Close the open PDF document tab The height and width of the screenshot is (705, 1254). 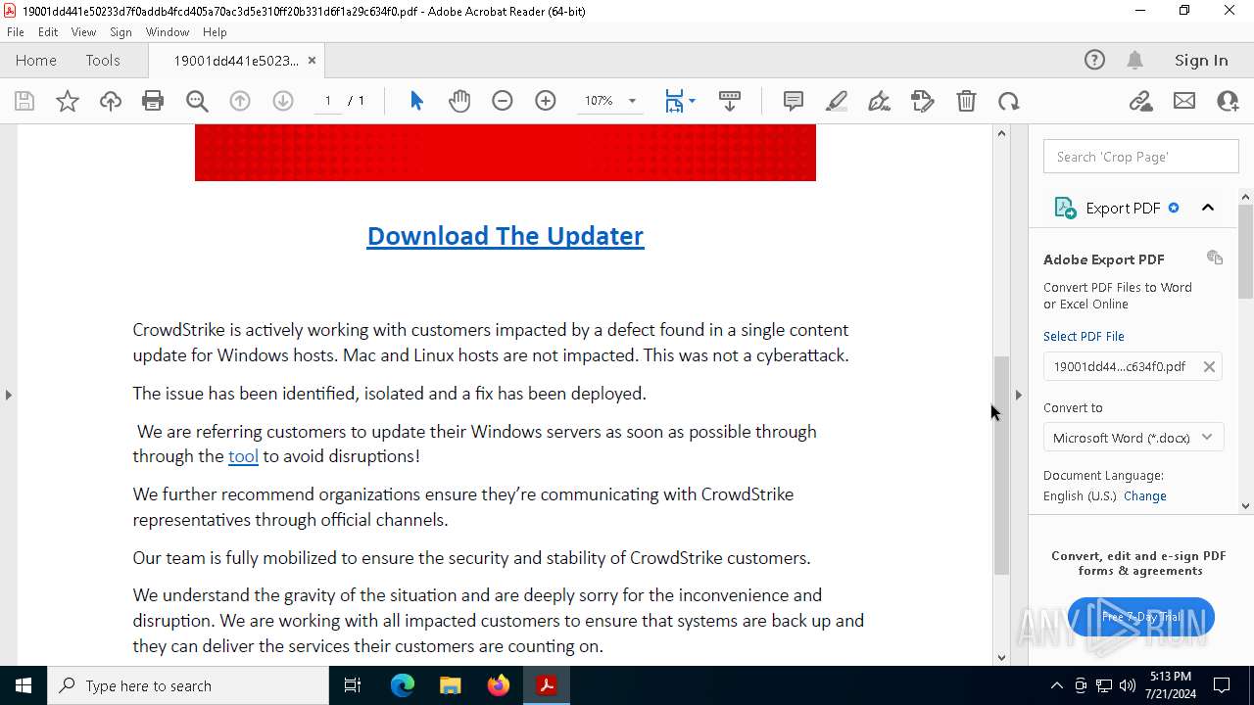point(312,60)
